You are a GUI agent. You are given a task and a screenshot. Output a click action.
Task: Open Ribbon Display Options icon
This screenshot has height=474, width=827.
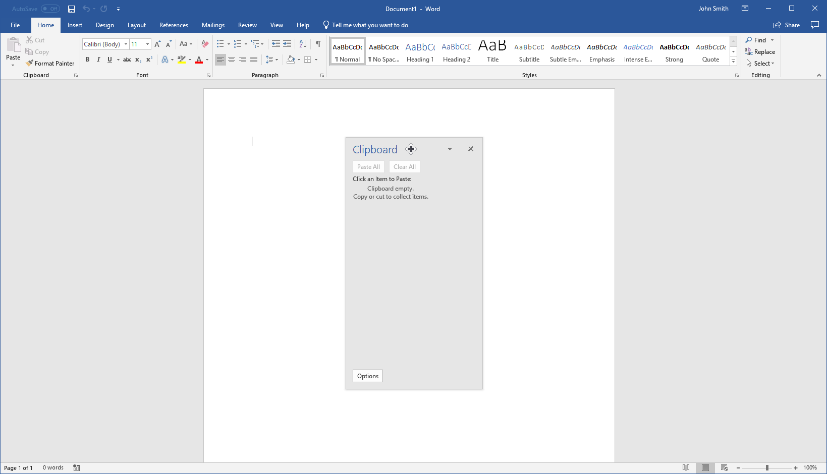click(x=745, y=9)
